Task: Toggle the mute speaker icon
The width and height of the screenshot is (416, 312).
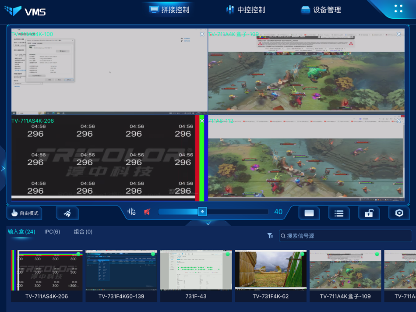Action: 147,212
